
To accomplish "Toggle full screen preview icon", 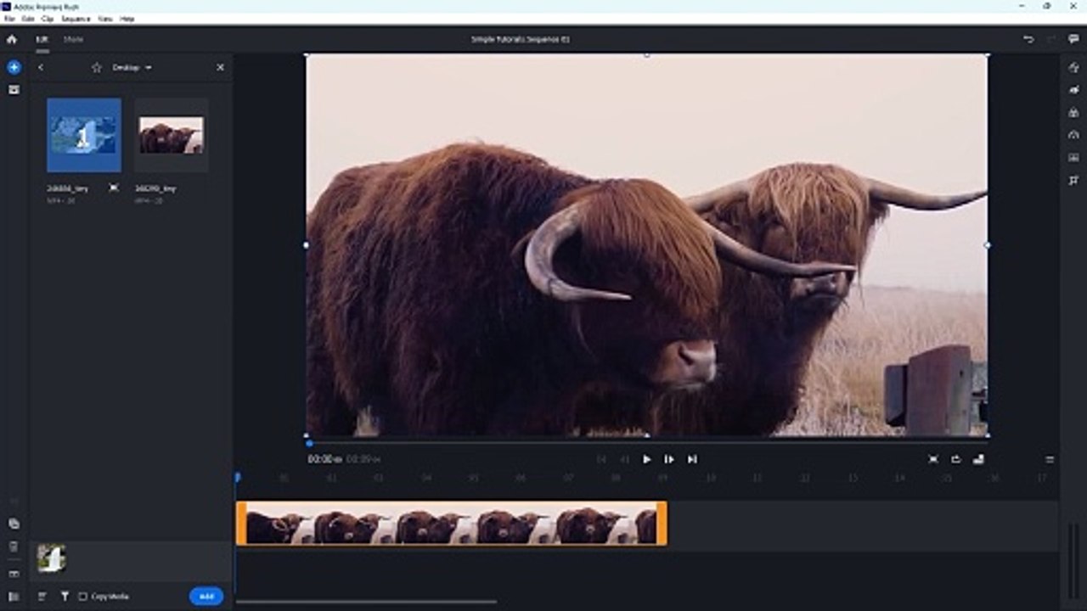I will 933,459.
